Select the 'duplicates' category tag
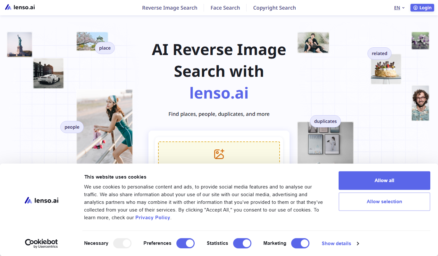 [x=325, y=121]
